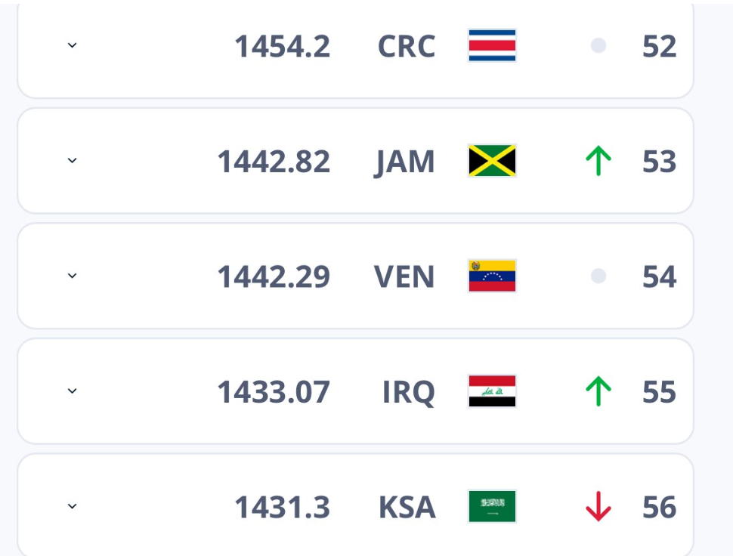Click the Venezuela flag icon
Viewport: 733px width, 556px height.
(x=492, y=276)
